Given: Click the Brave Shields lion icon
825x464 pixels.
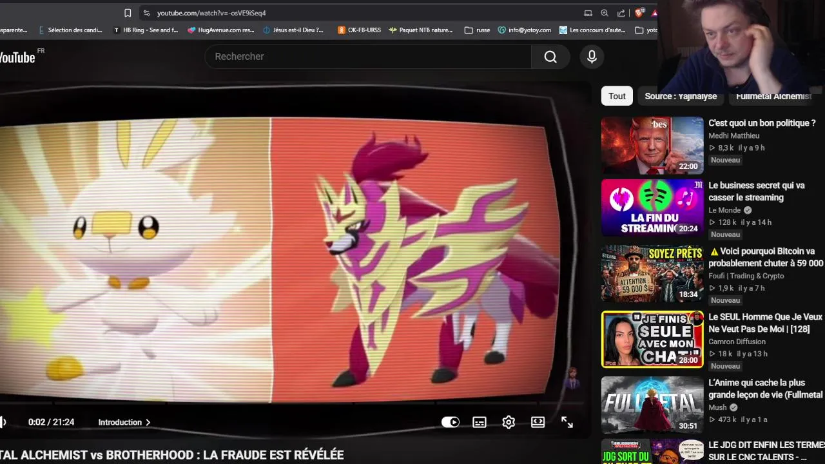Looking at the screenshot, I should coord(639,13).
